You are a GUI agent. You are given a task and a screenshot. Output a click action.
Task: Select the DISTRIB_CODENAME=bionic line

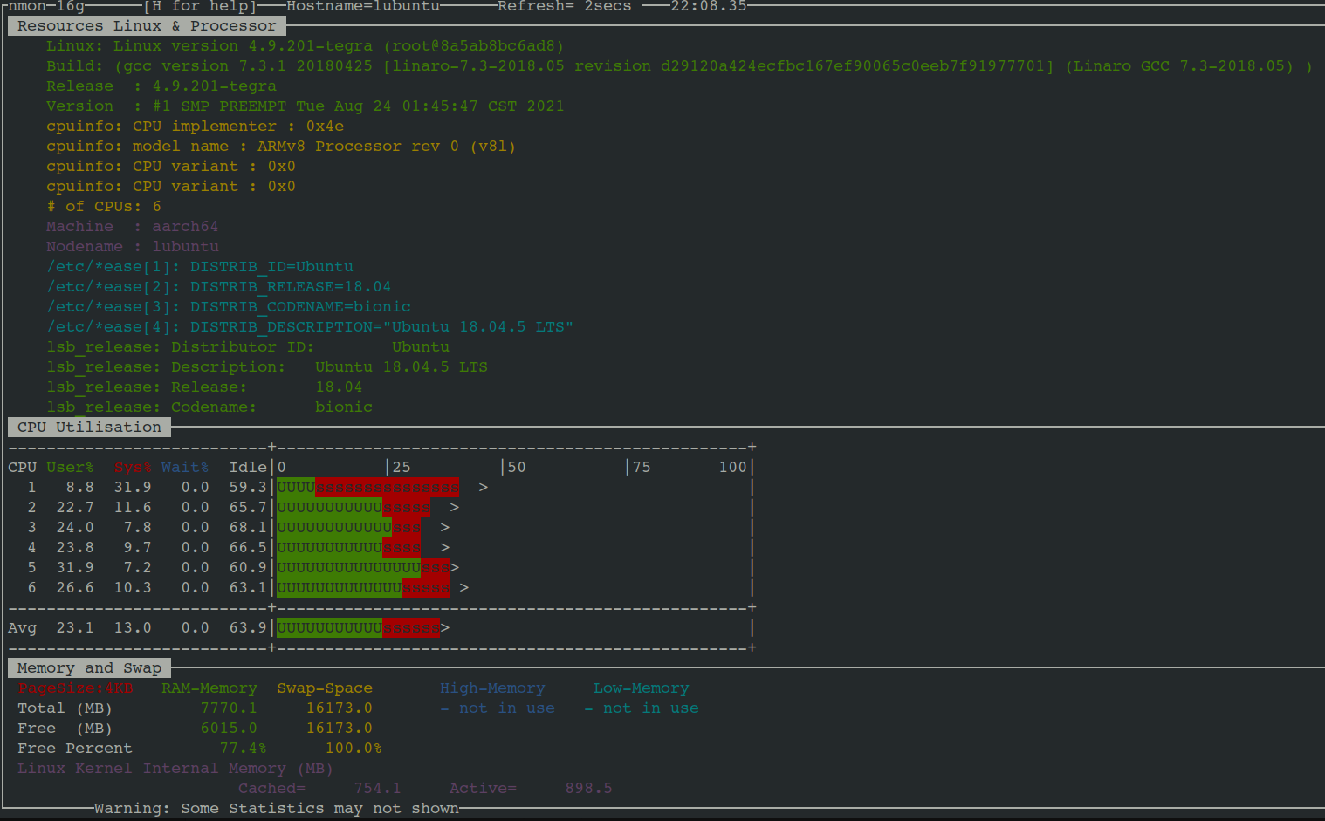click(229, 307)
